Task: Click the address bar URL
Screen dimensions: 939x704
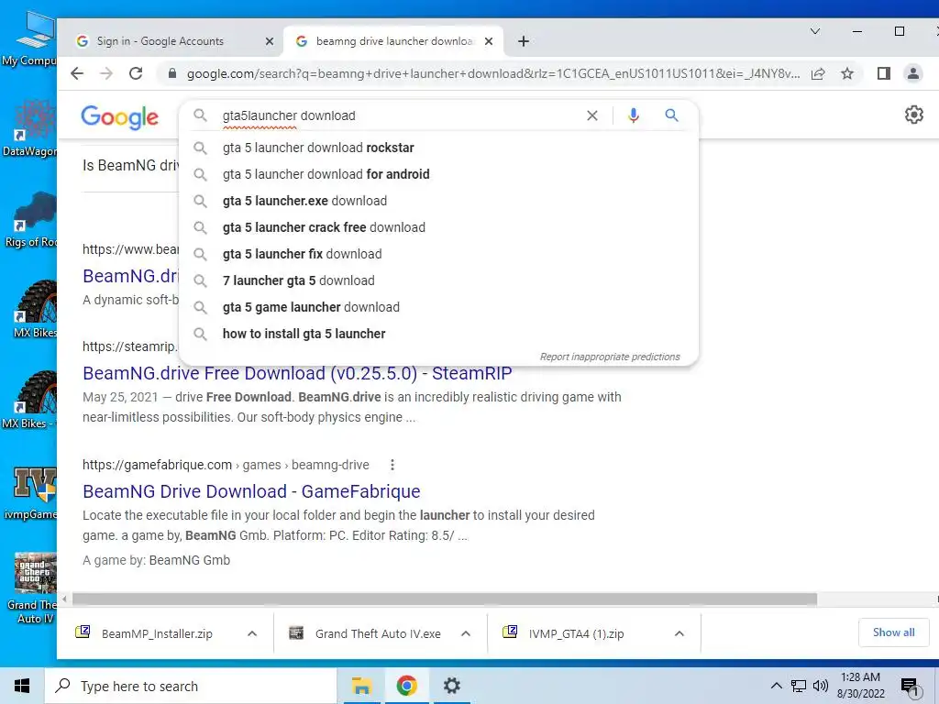Action: [492, 73]
